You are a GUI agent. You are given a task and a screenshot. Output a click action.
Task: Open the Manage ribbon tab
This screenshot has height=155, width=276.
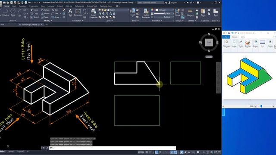click(x=51, y=6)
